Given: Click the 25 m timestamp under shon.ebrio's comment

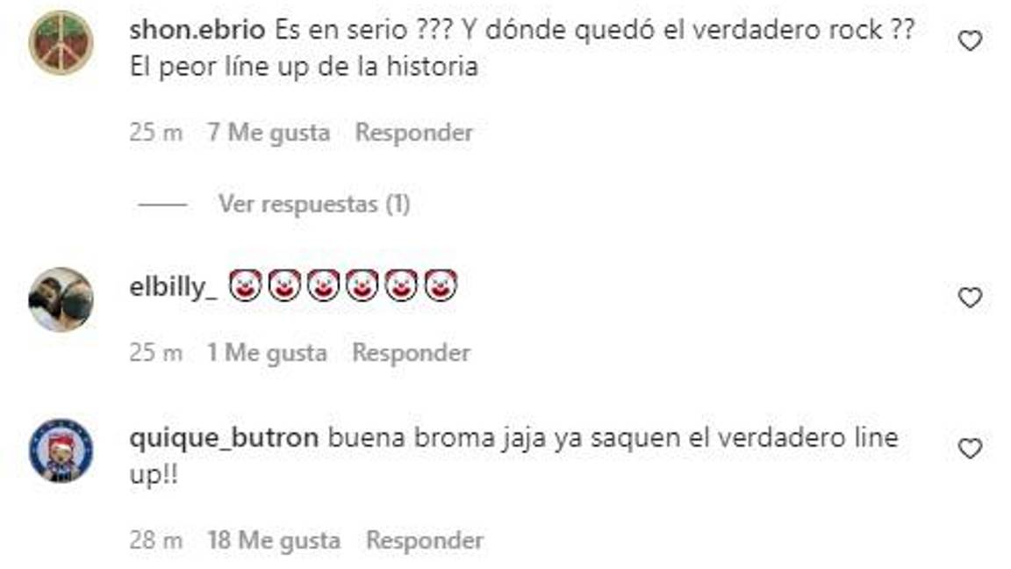Looking at the screenshot, I should 156,133.
